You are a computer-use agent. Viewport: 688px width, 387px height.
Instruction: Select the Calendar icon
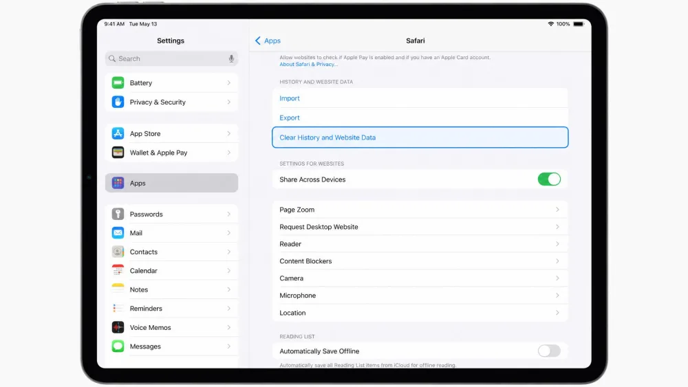[118, 270]
